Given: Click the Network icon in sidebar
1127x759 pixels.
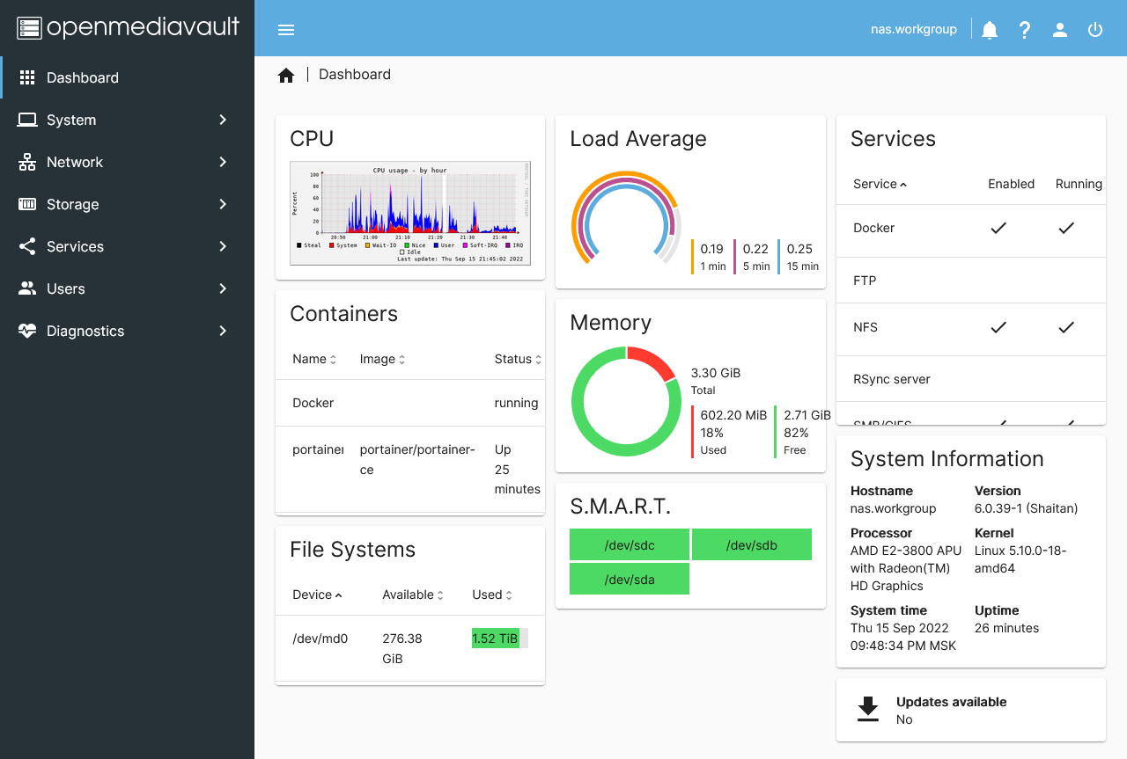Looking at the screenshot, I should [27, 162].
